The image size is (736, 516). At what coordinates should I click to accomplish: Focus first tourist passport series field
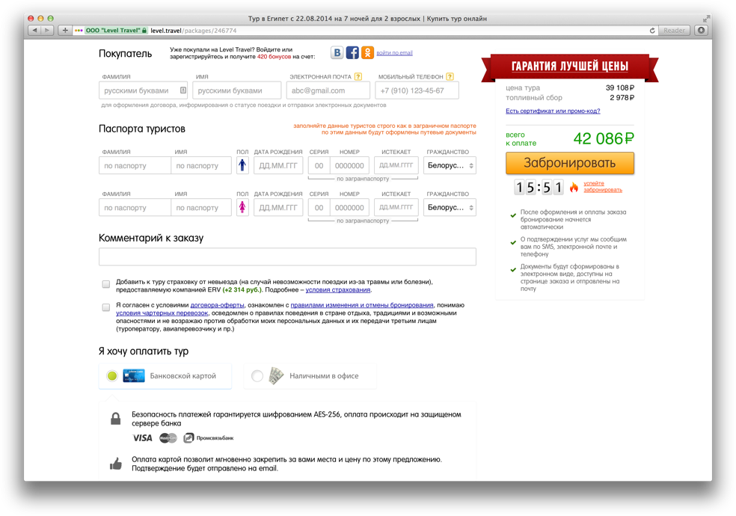[x=319, y=165]
